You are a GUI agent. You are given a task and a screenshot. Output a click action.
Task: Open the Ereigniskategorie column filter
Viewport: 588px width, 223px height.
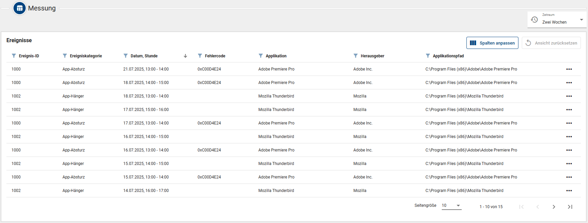(65, 56)
